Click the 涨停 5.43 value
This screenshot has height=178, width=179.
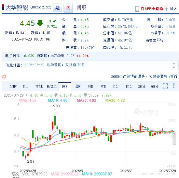20,33
